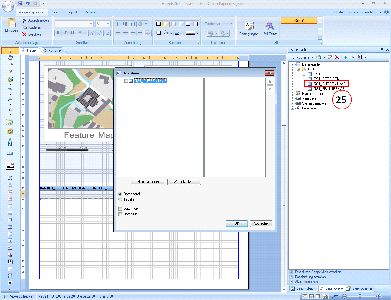Viewport: 391px width, 300px height.
Task: Expand the Systemvariablen tree node
Action: 293,103
